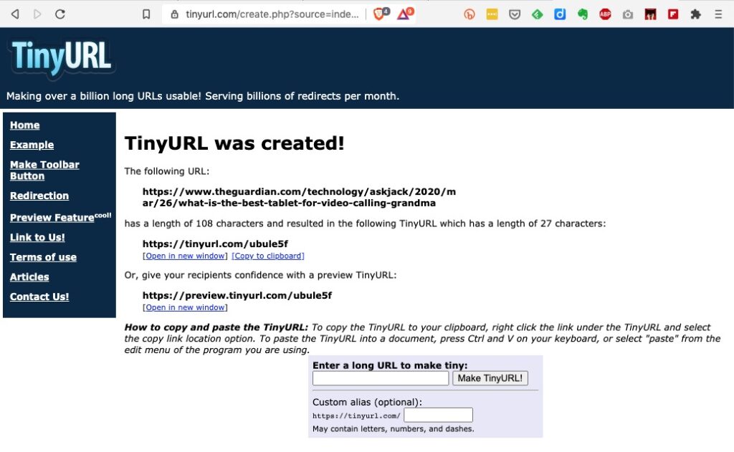
Task: Click the Flipboard red extension icon
Action: [673, 14]
